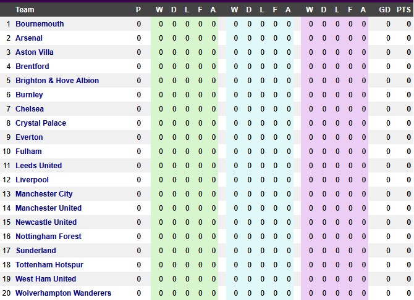
Task: Open Brighton & Hove Albion page
Action: tap(57, 81)
